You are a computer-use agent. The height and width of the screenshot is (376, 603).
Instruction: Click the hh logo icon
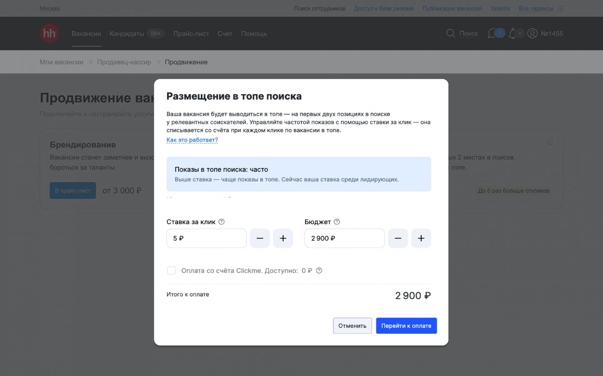point(49,33)
